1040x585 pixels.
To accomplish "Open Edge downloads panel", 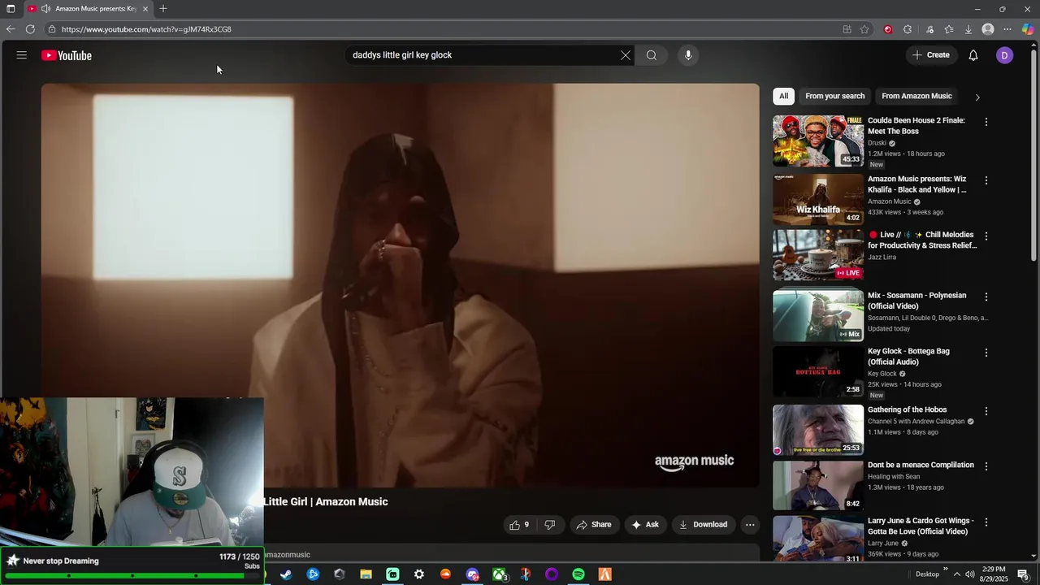I will [968, 29].
